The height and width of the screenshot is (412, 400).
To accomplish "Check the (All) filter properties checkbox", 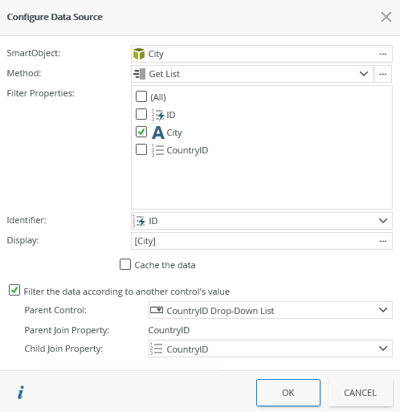I will pyautogui.click(x=141, y=96).
